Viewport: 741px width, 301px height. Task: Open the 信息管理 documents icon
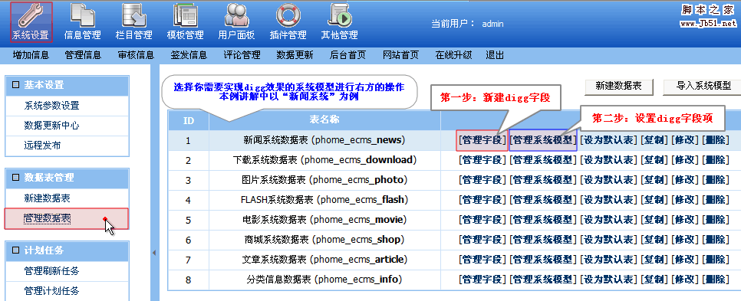pyautogui.click(x=83, y=21)
